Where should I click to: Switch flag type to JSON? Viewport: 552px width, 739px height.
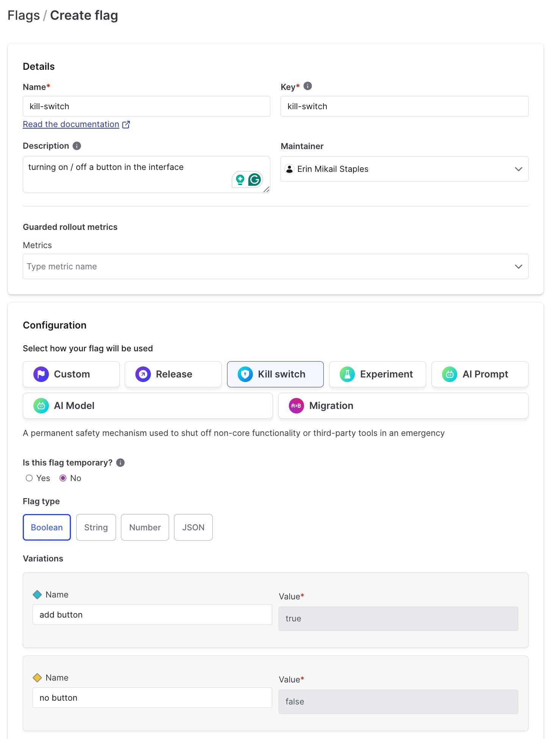pyautogui.click(x=193, y=527)
